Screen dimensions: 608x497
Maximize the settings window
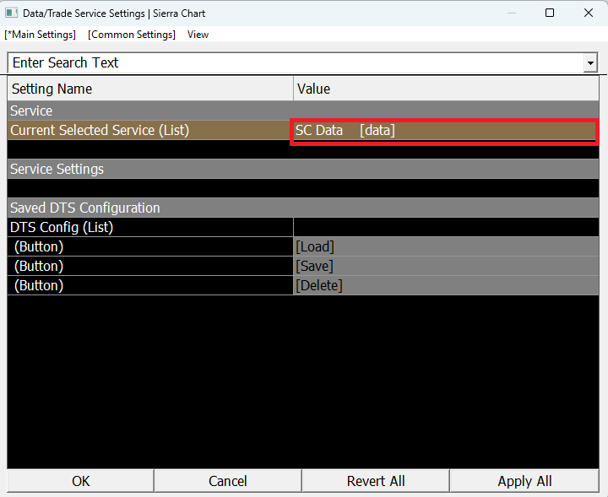coord(550,14)
